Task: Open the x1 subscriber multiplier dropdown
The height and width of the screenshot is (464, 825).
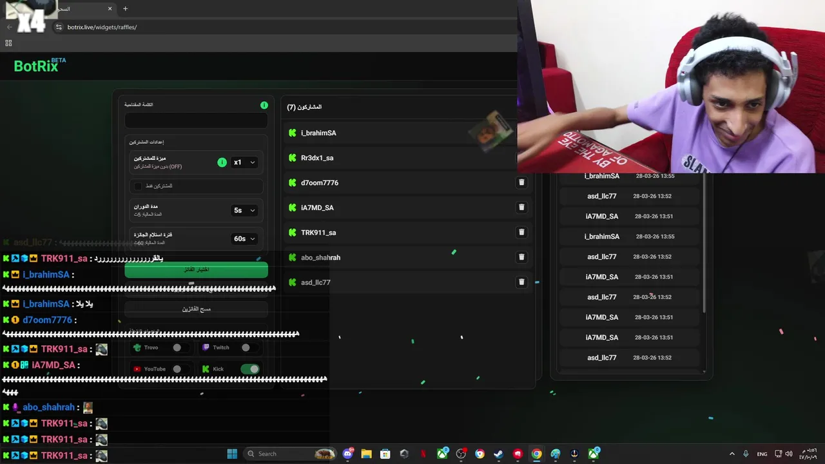Action: point(244,162)
